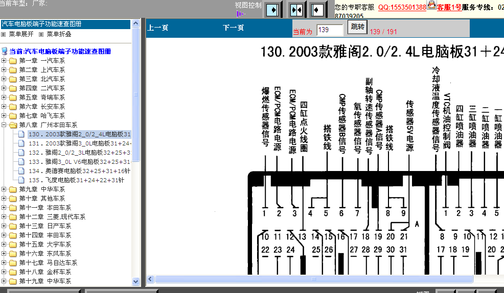The height and width of the screenshot is (293, 504).
Task: Select 第三章 北汽车系 chapter label
Action: (x=42, y=79)
